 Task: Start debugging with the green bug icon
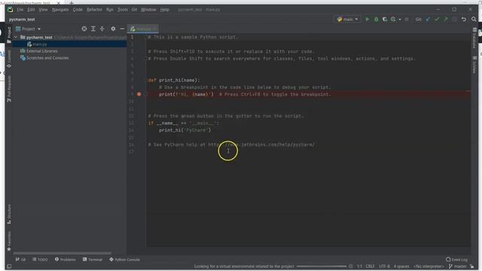click(377, 20)
